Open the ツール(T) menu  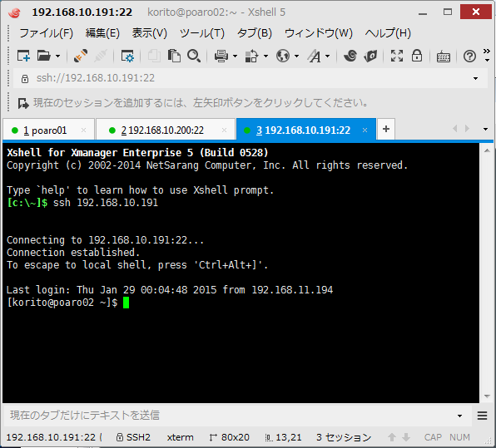(202, 33)
